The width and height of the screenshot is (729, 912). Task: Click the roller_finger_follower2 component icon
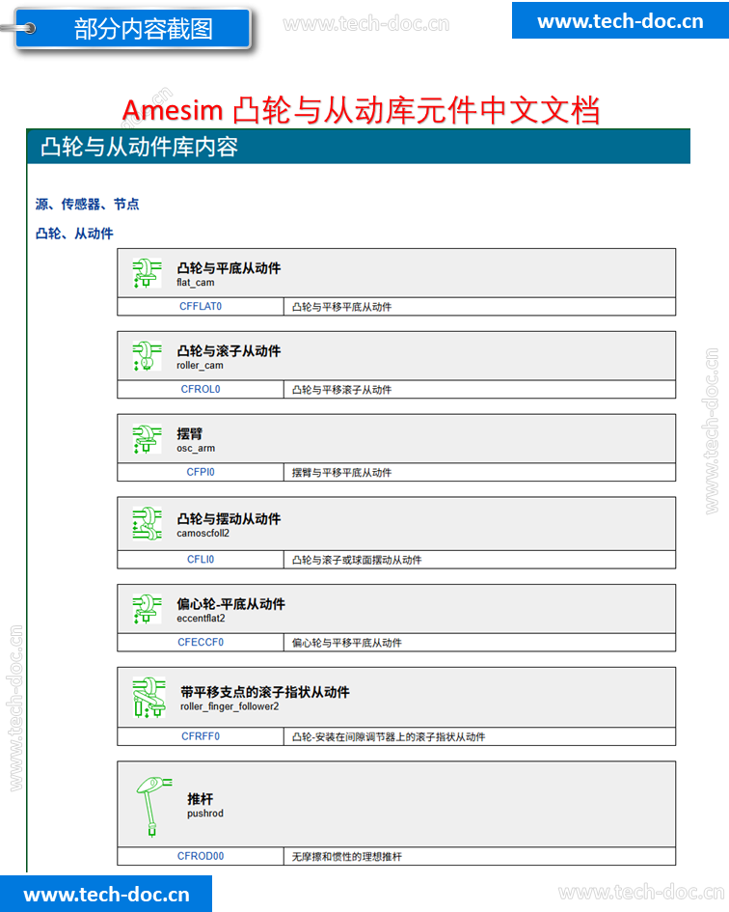[x=149, y=698]
